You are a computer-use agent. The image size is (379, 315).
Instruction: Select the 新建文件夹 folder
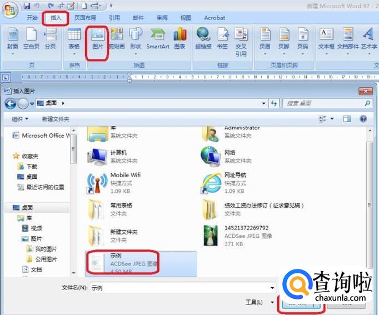coord(112,236)
